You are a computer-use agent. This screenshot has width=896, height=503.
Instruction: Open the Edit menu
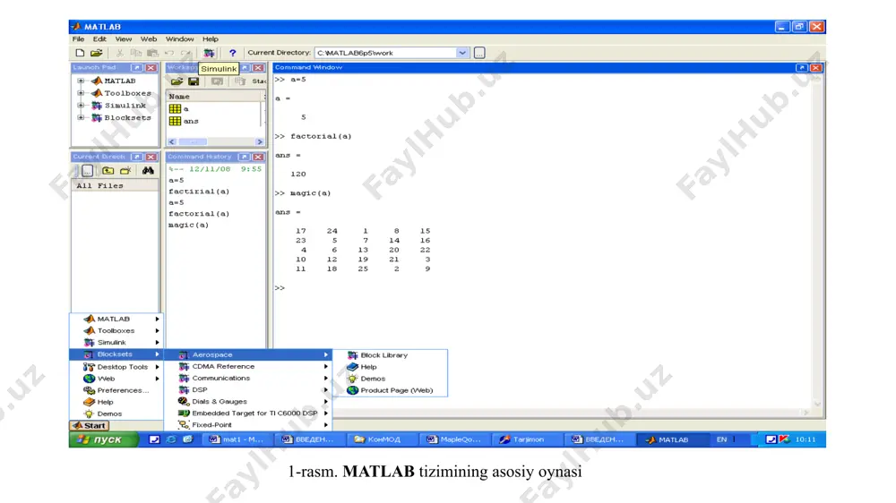tap(99, 39)
